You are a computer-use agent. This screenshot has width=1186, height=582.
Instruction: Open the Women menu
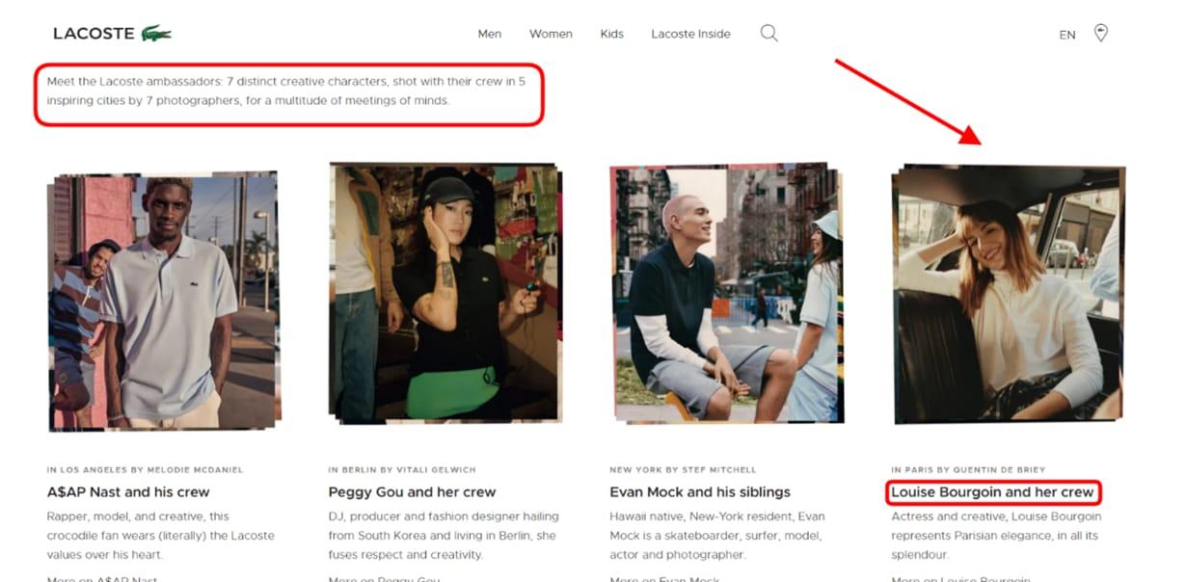551,34
